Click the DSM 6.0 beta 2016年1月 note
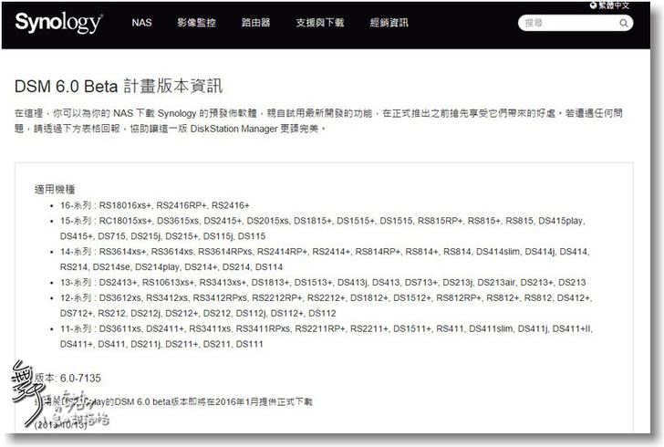 (173, 401)
